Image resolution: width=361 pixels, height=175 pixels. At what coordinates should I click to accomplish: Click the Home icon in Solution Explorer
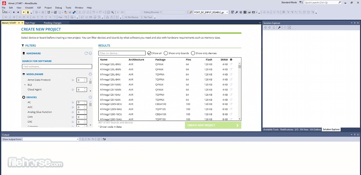pyautogui.click(x=274, y=28)
